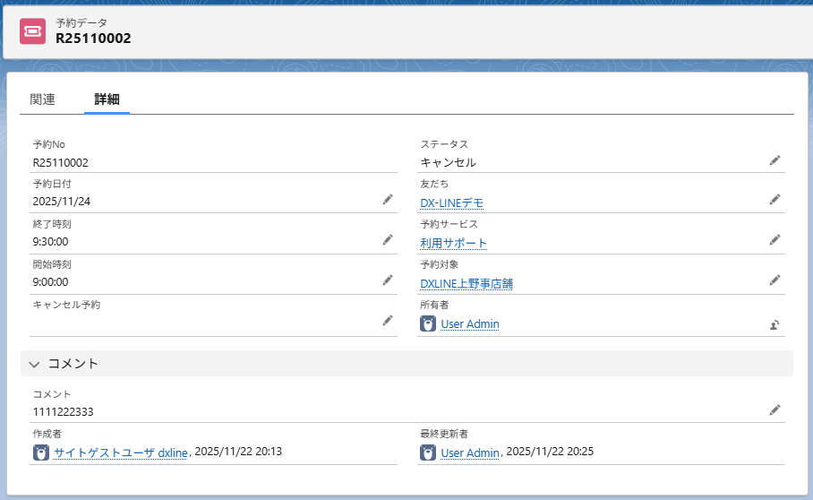Click edit pencil next to 友だち
Viewport: 813px width, 500px height.
pos(774,200)
